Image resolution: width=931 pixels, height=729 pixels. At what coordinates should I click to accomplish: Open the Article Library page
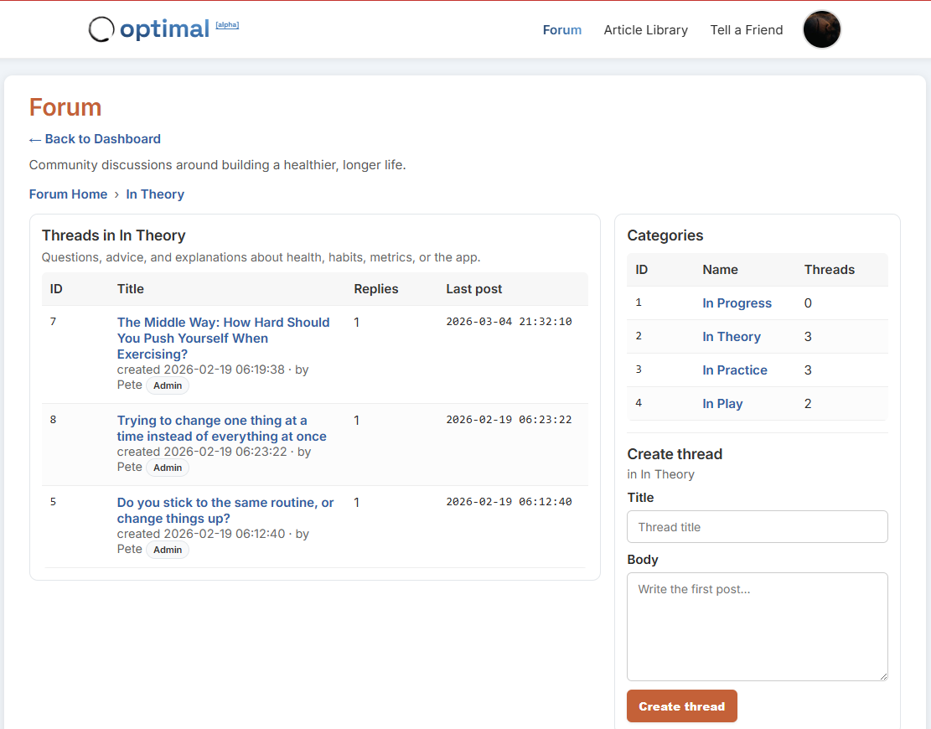coord(645,30)
